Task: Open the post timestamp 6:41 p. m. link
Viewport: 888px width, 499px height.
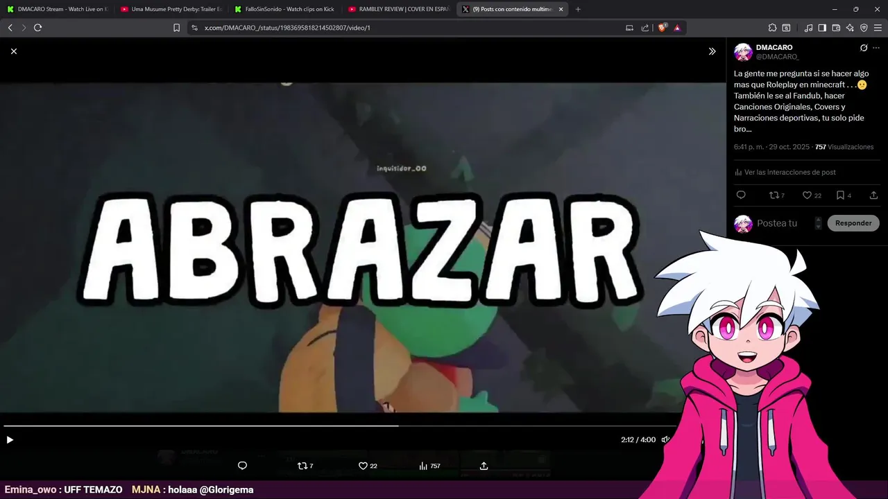Action: (773, 147)
